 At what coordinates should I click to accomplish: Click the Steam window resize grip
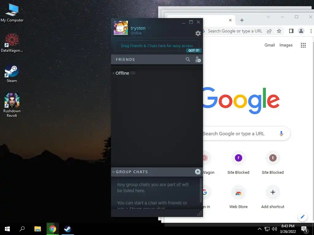[199, 214]
